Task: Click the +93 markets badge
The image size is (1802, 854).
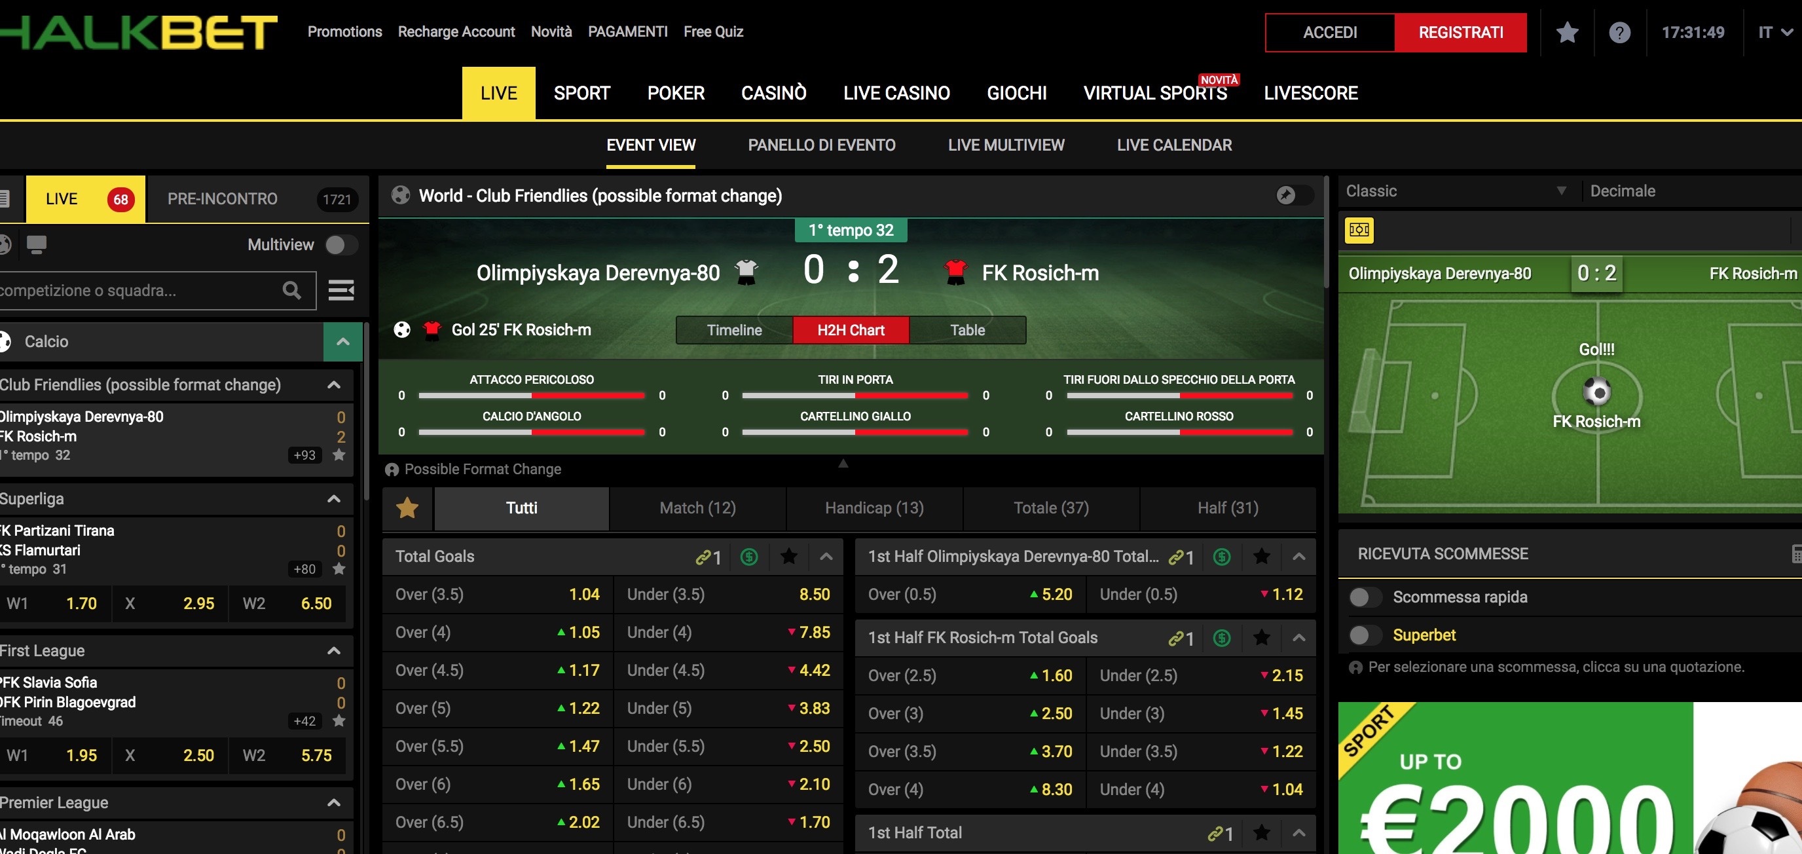Action: coord(304,455)
